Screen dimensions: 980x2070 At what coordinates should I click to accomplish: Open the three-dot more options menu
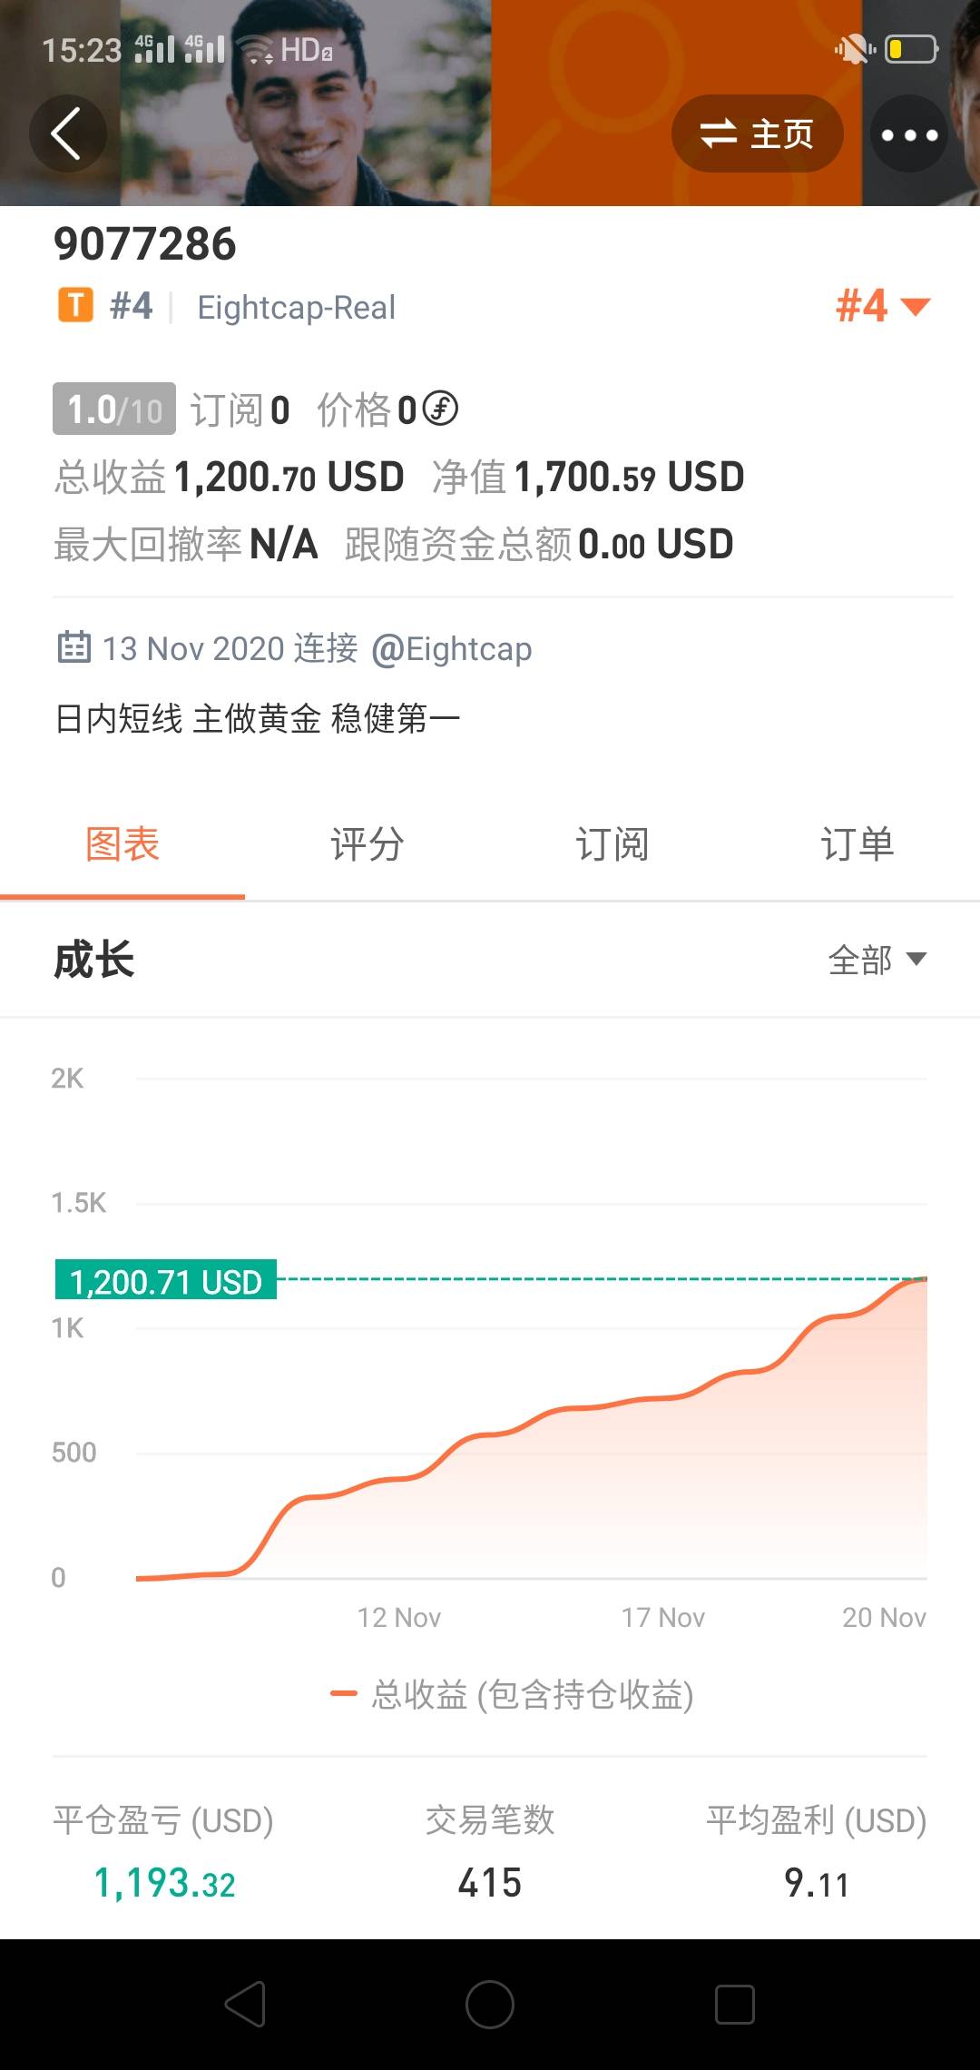coord(909,134)
